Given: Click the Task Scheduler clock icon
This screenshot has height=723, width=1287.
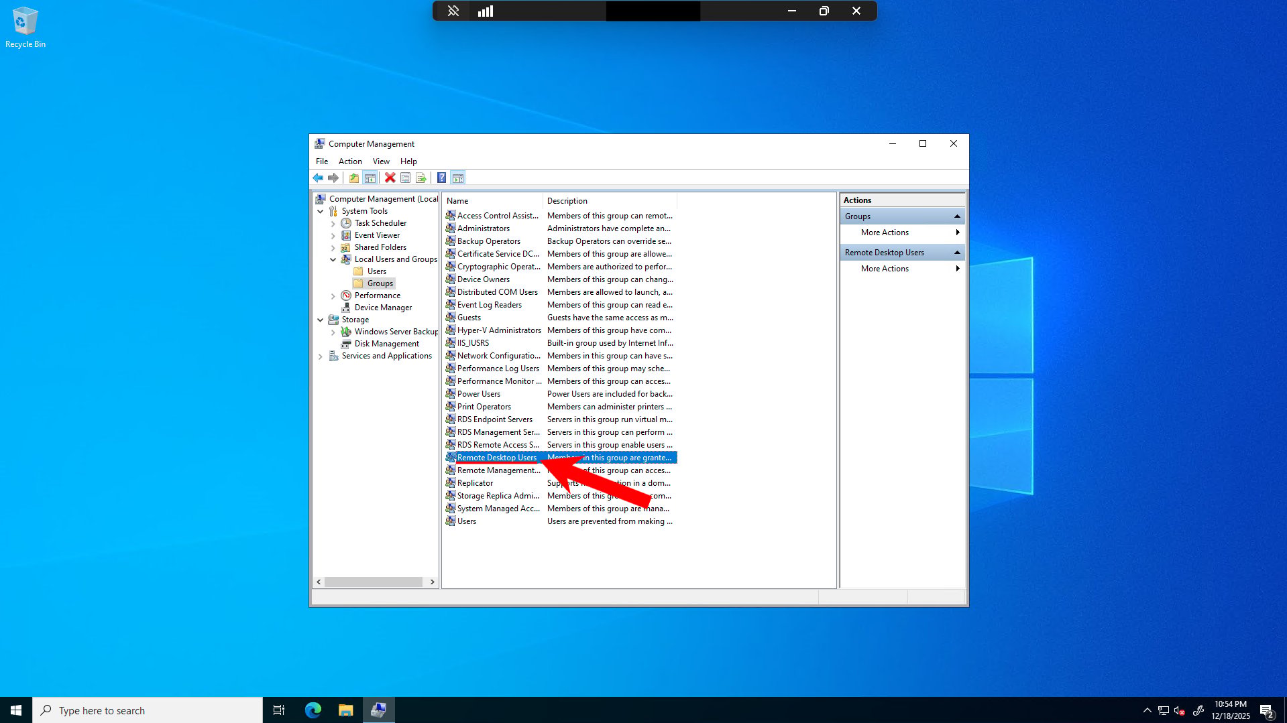Looking at the screenshot, I should point(346,223).
